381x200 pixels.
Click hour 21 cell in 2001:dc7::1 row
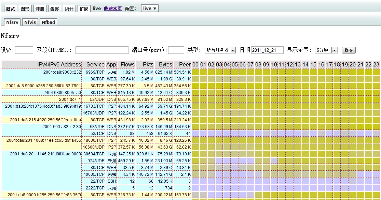tap(360, 99)
